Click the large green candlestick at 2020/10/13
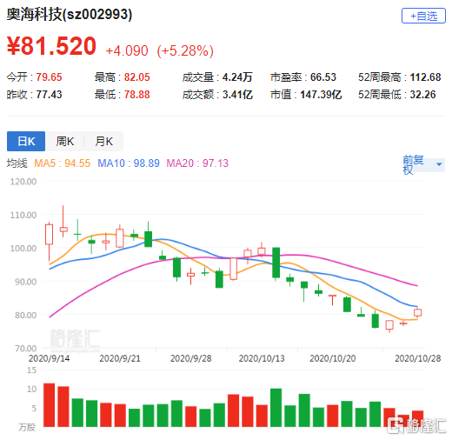452x440 pixels. [x=276, y=263]
